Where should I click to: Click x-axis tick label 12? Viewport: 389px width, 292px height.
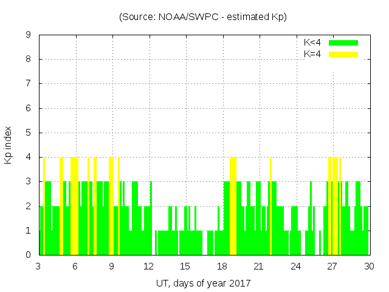tap(149, 266)
